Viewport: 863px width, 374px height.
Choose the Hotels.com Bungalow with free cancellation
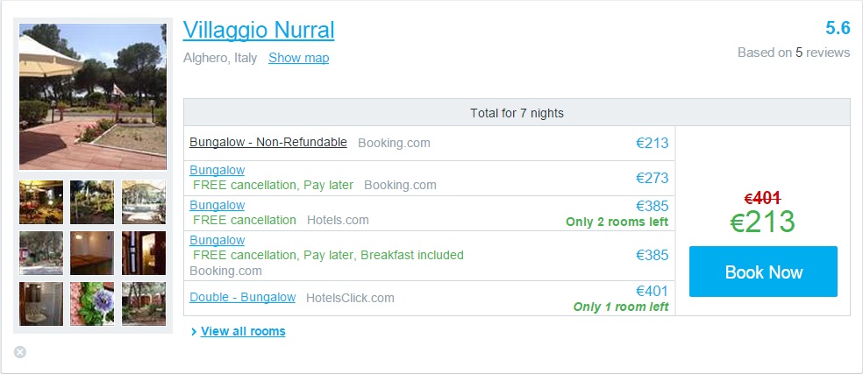coord(217,205)
